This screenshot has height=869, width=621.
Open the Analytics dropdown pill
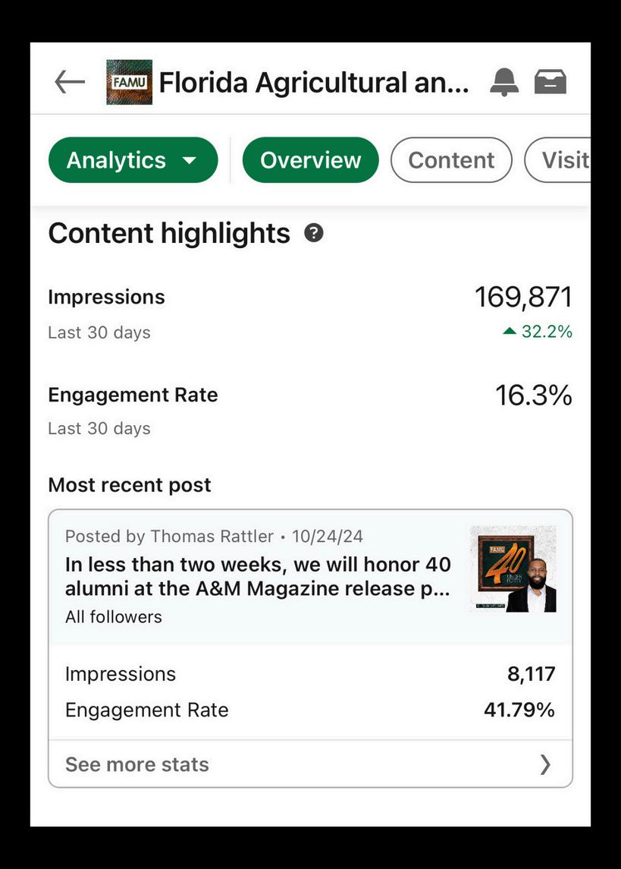click(133, 160)
